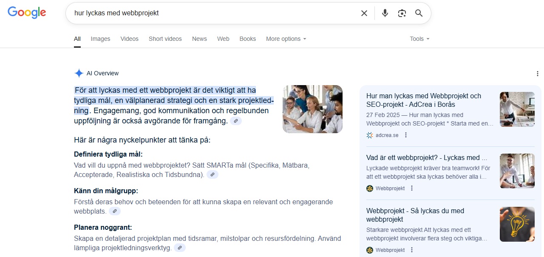Screen dimensions: 544x257
Task: Open 'Vad är ett webbprojekt?' result
Action: pyautogui.click(x=426, y=157)
